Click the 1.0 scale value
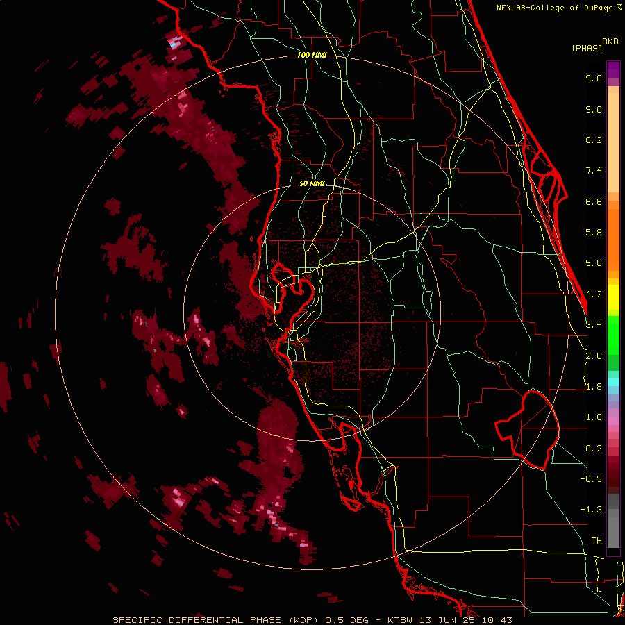Viewport: 625px width, 625px height. [594, 417]
